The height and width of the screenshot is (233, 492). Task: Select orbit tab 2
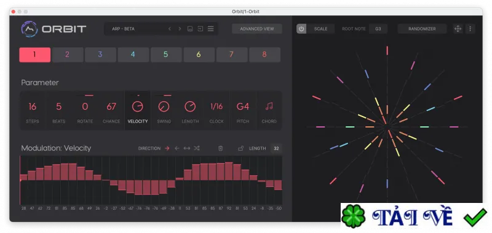pos(68,55)
